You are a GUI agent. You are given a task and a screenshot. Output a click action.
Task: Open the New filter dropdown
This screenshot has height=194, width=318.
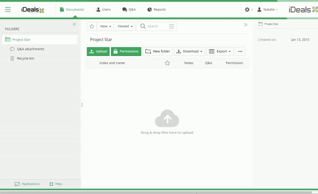105,26
